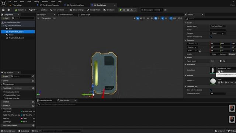The image size is (236, 133).
Task: Browse to asset in Content Browser toolbar icon
Action: pyautogui.click(x=9, y=10)
